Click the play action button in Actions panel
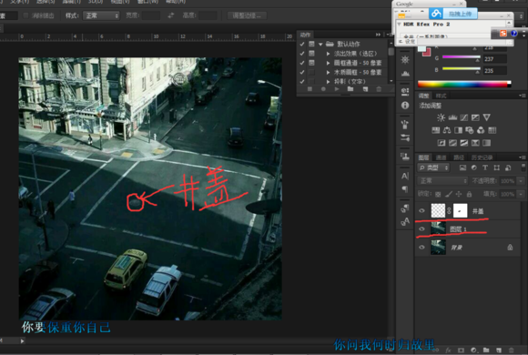This screenshot has height=355, width=528. pos(337,89)
